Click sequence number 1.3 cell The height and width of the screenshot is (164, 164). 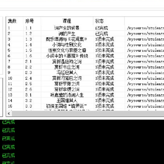tap(29, 39)
